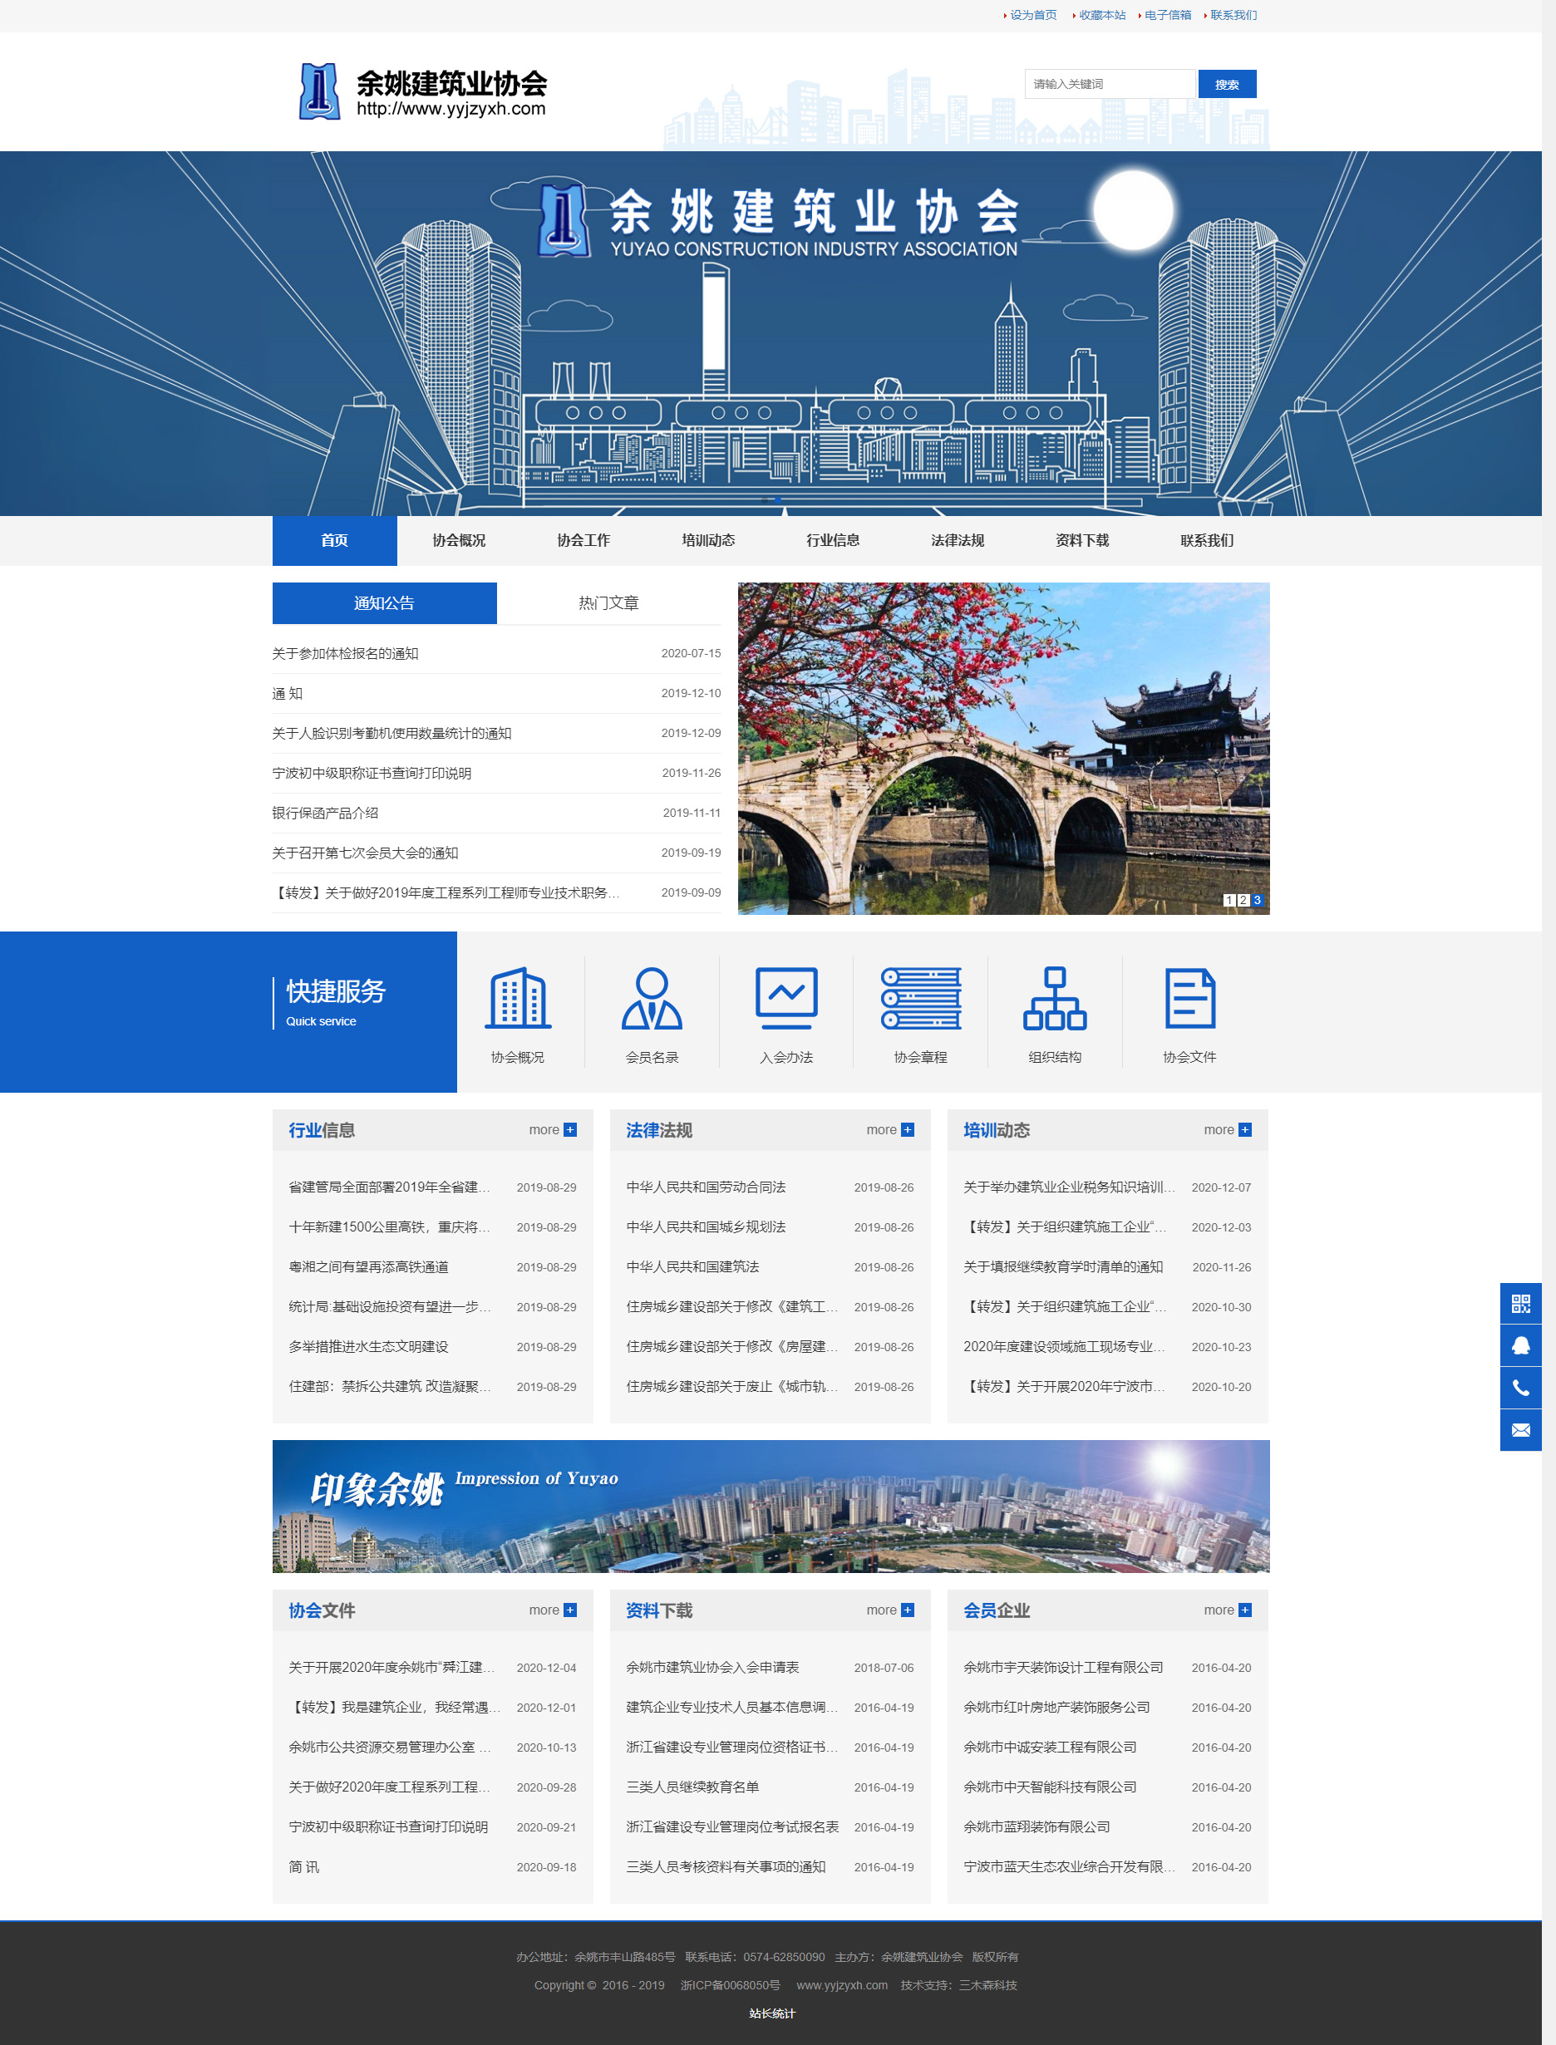Open the 协会章程 list icon

919,999
